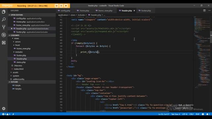This screenshot has width=212, height=119.
Task: Open footer.php under includes folder
Action: click(x=31, y=55)
